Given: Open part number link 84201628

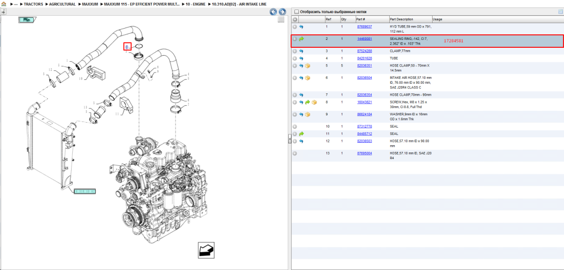Looking at the screenshot, I should (364, 58).
